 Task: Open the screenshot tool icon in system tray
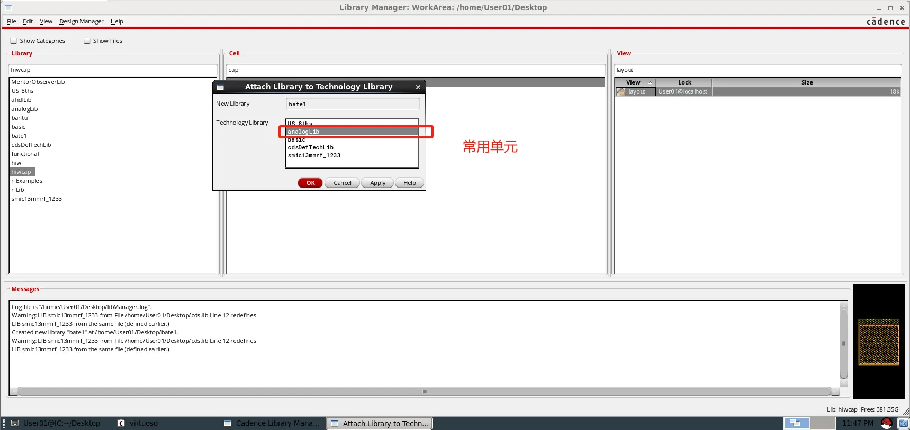tap(904, 423)
